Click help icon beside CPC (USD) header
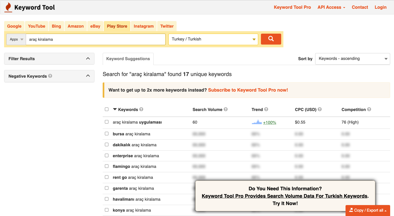Screen dimensions: 394x216 pyautogui.click(x=320, y=109)
